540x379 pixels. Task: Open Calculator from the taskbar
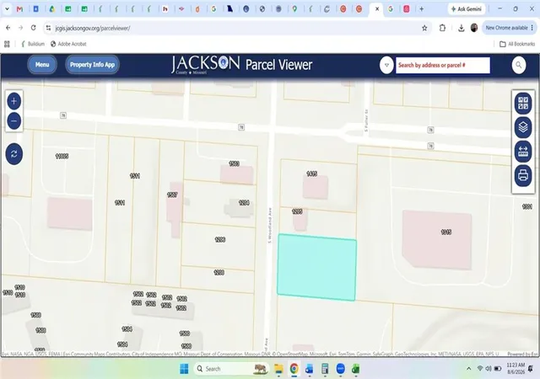pos(325,369)
